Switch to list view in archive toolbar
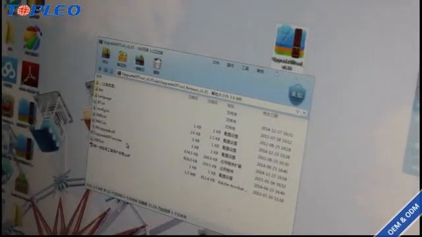Viewport: 422px width, 237px height. [111, 71]
